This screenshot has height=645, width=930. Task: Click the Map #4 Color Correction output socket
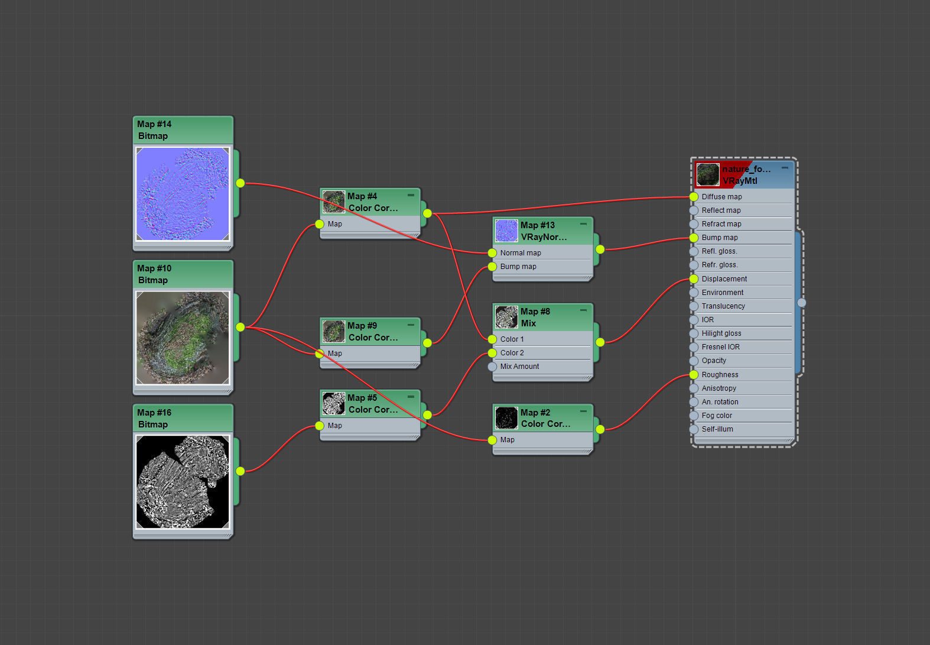[x=427, y=213]
